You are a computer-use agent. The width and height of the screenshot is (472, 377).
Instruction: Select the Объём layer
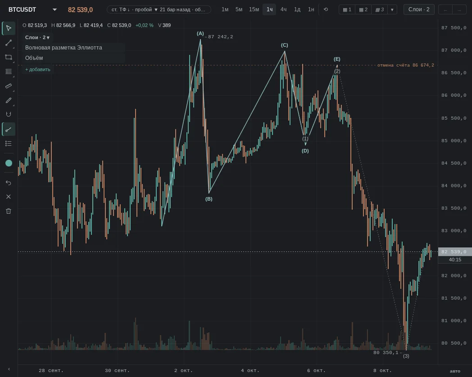pos(73,58)
